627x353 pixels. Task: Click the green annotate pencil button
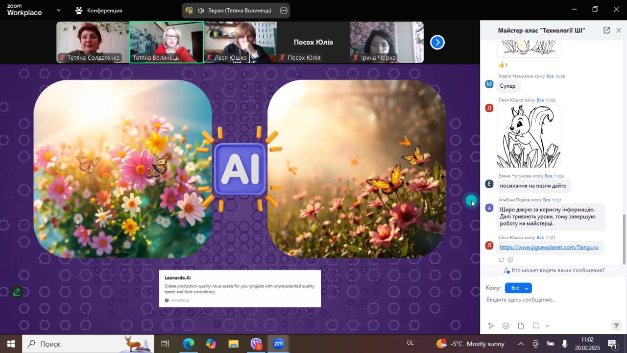[x=17, y=292]
